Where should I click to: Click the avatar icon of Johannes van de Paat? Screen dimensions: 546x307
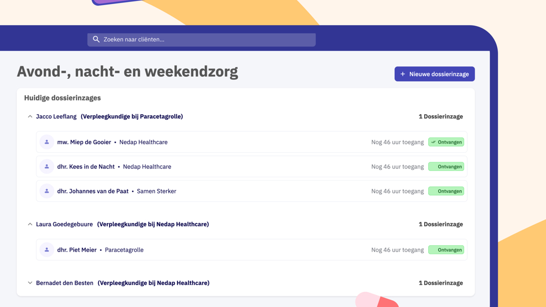47,191
